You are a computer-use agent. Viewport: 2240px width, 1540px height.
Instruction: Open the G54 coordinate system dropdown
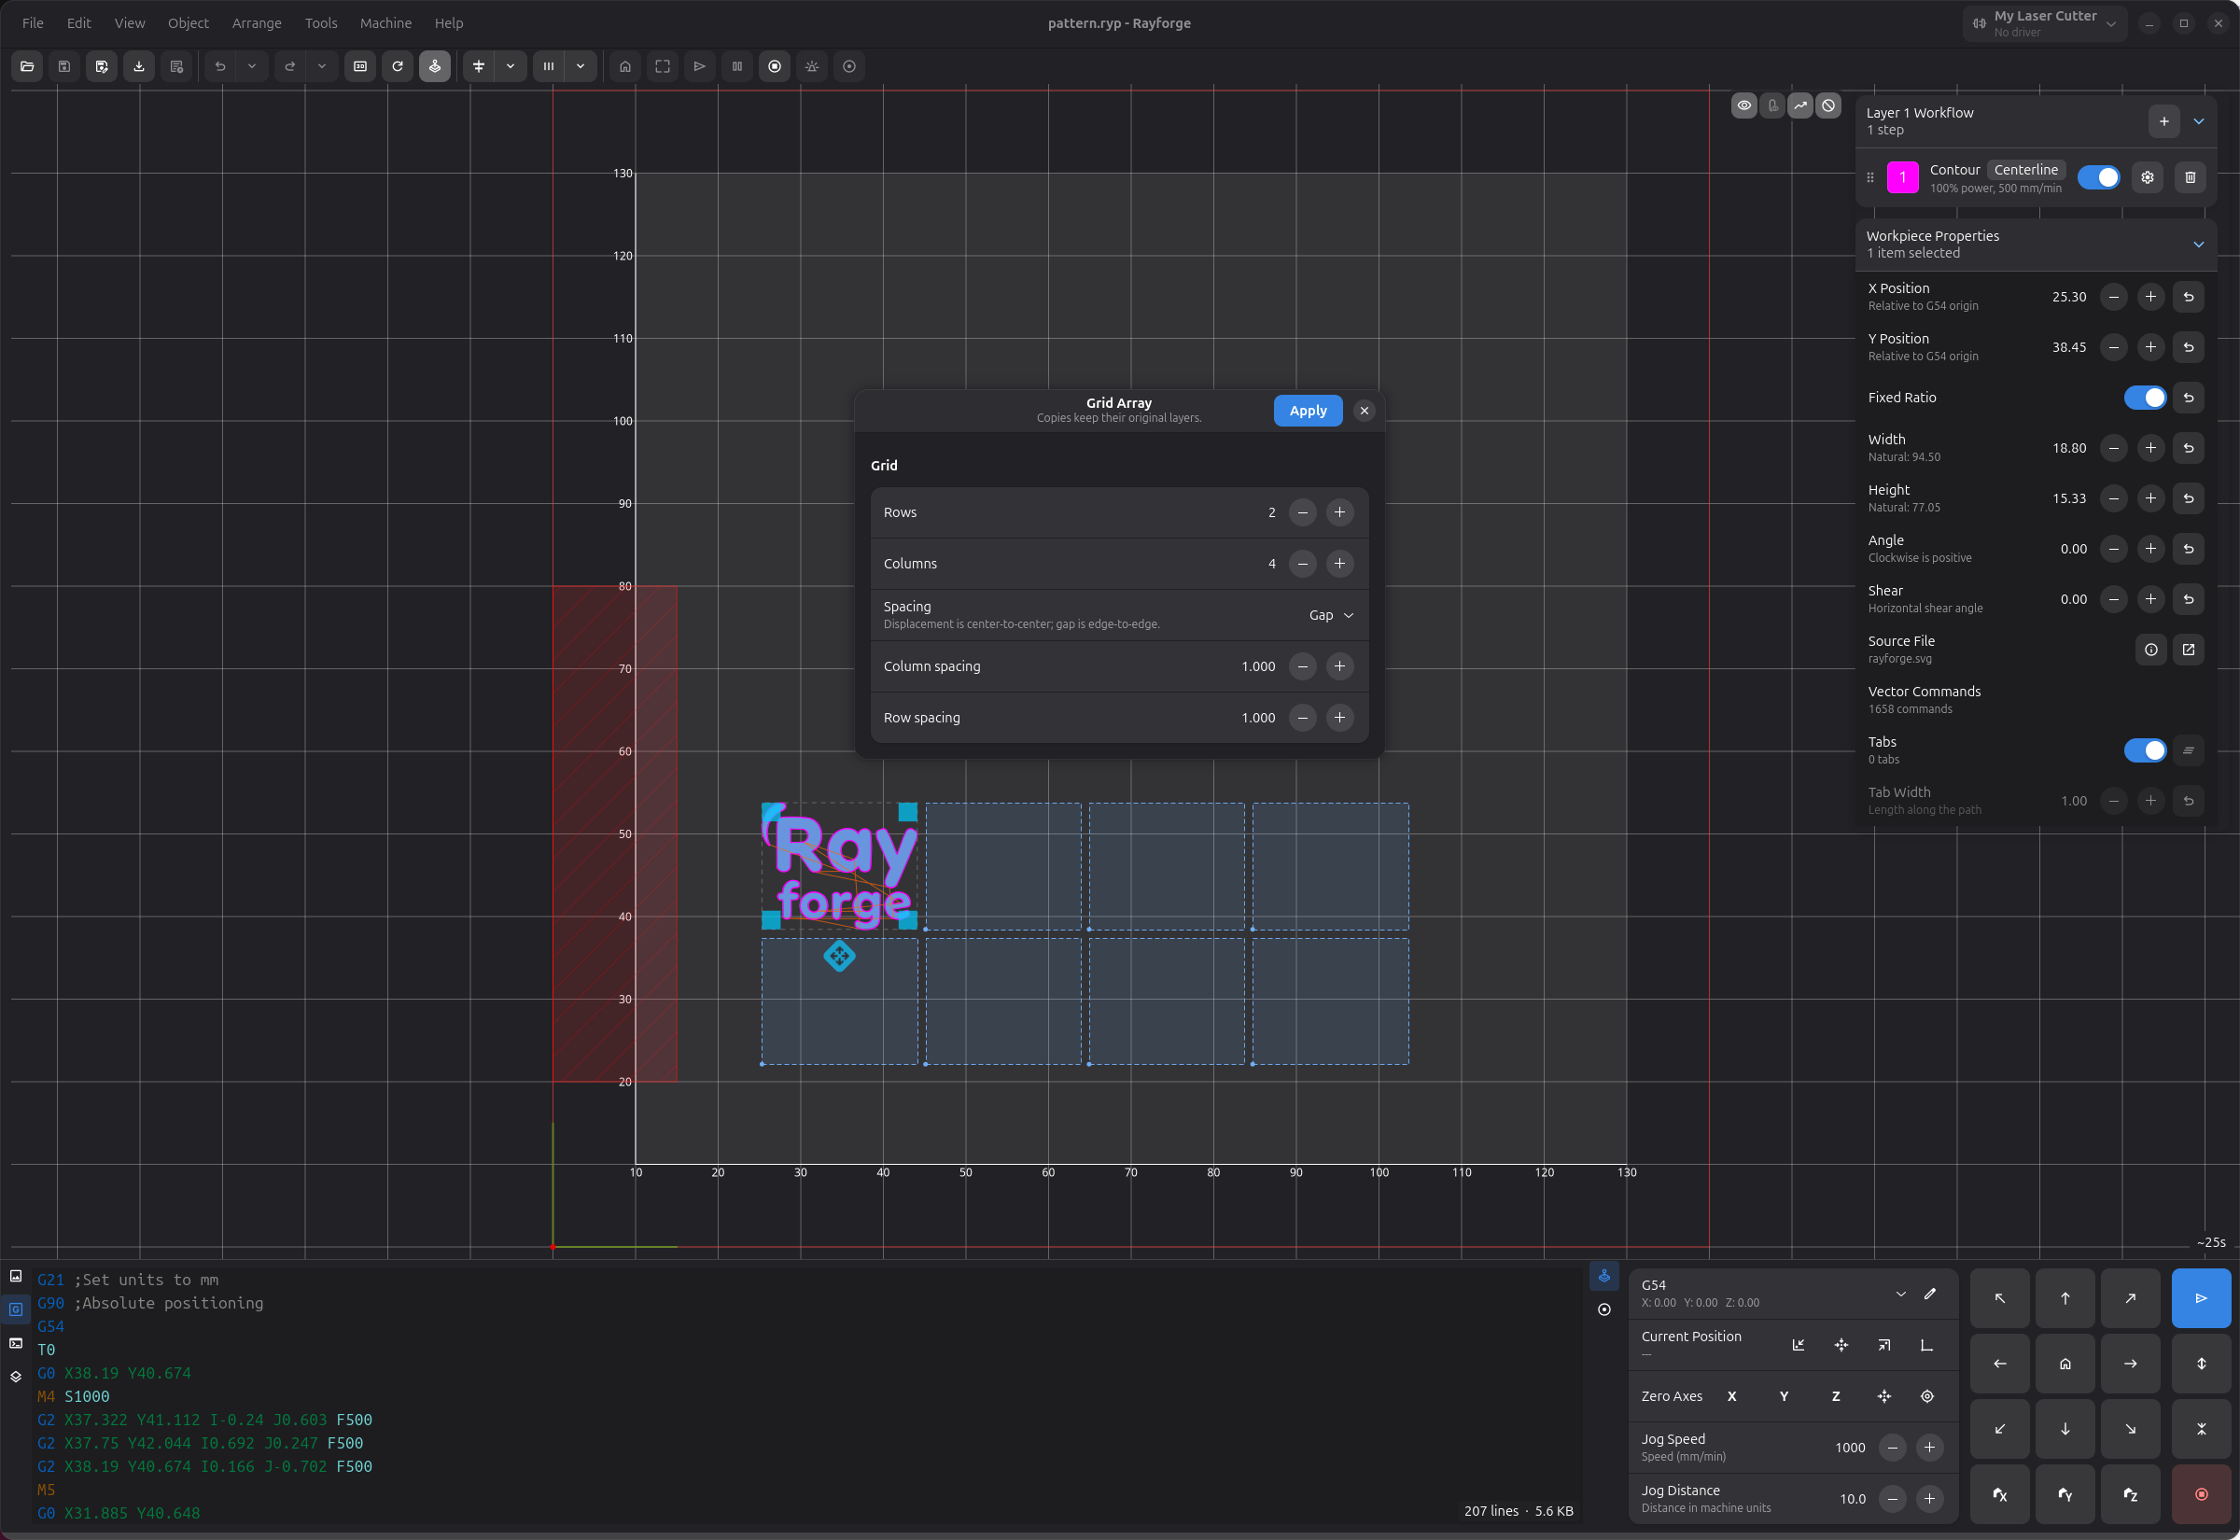(1900, 1294)
